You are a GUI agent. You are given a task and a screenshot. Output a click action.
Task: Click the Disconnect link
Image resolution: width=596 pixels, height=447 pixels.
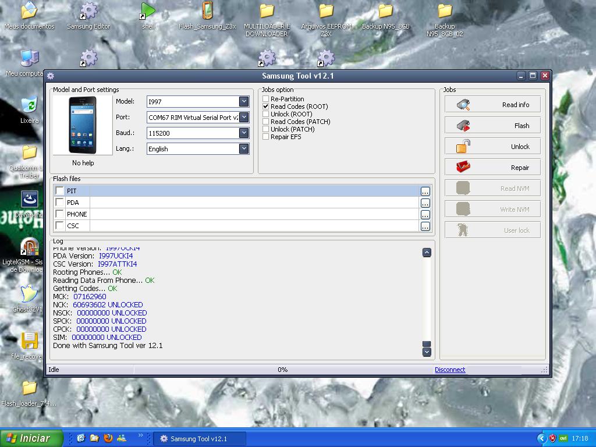click(450, 370)
